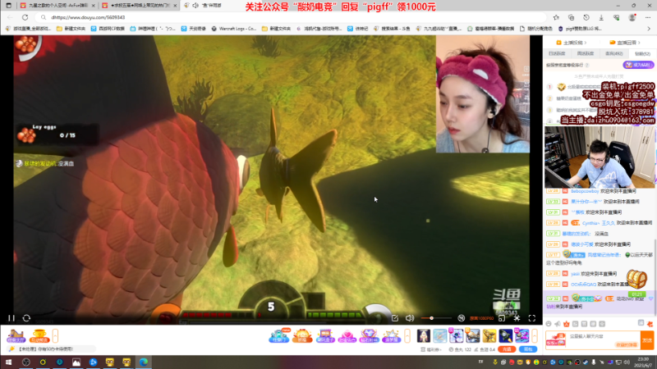Click the purple become-diamond-fan button
The height and width of the screenshot is (369, 657).
pyautogui.click(x=638, y=65)
